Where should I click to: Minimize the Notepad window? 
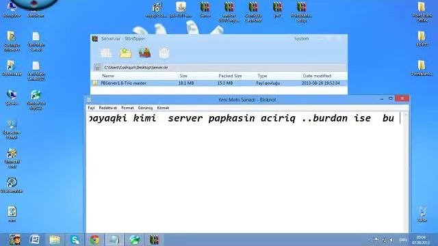tap(382, 98)
